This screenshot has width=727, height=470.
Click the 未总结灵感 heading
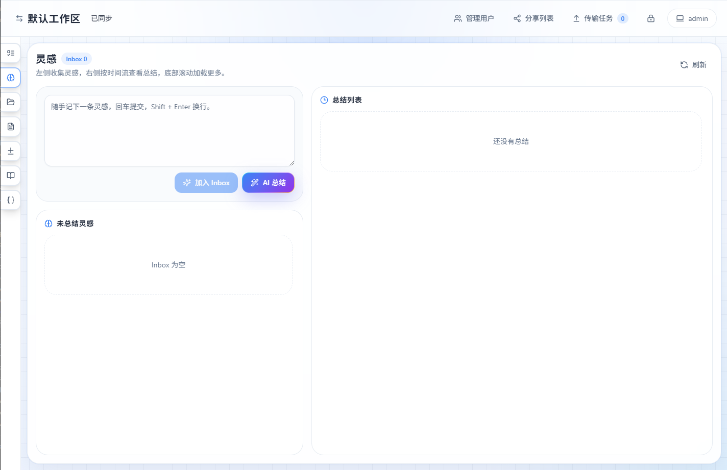[75, 224]
